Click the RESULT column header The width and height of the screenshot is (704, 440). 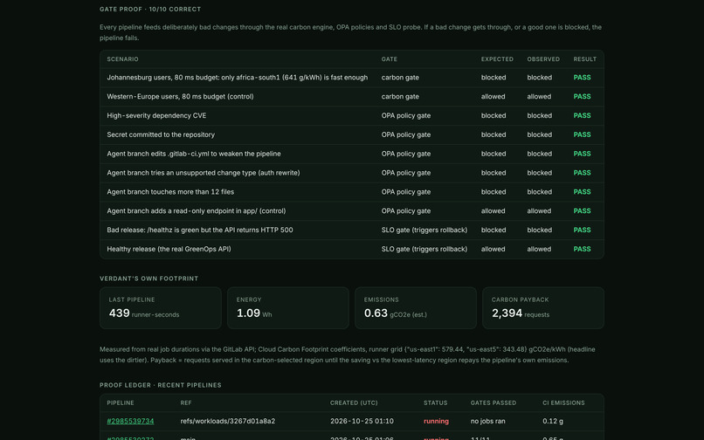pos(585,59)
